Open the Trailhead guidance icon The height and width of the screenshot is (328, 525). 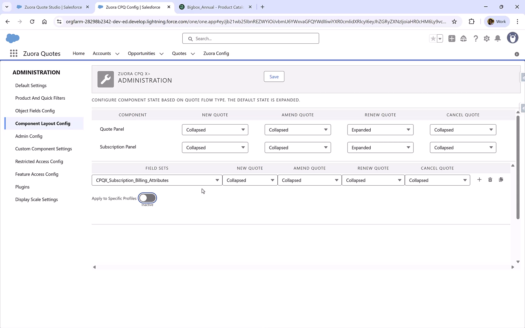tap(463, 39)
